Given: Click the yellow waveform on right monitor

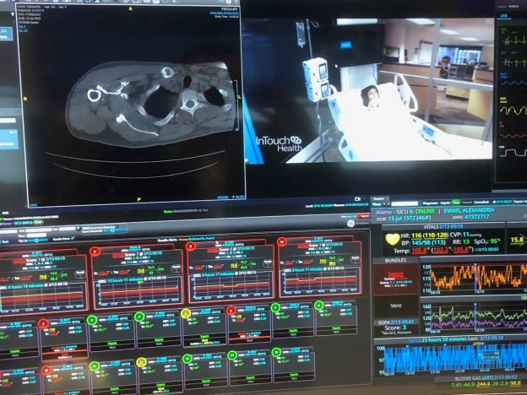Looking at the screenshot, I should coord(513,111).
